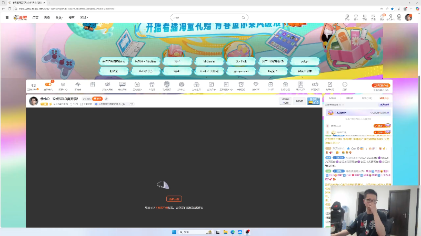421x236 pixels.
Task: Click the header icon with orange notification badge
Action: (x=382, y=17)
